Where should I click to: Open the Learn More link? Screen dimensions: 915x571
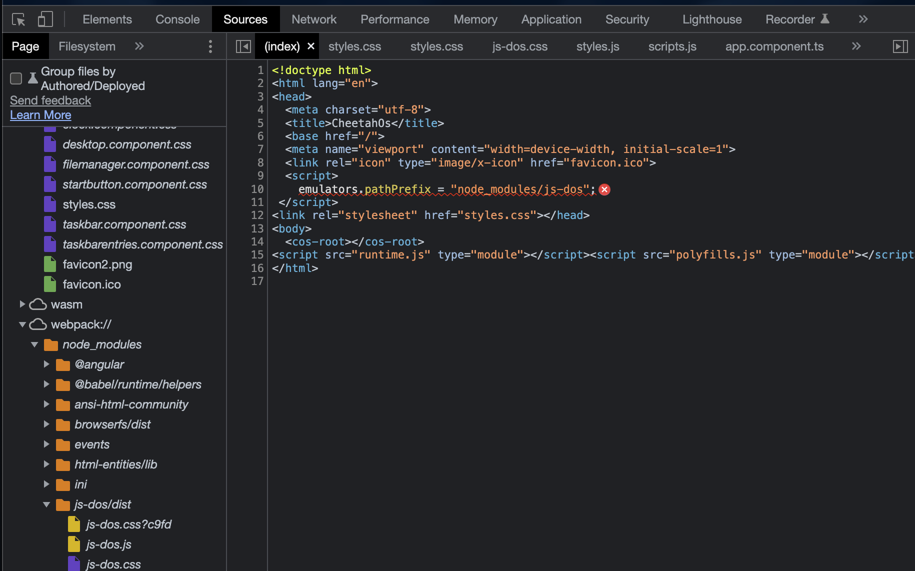click(40, 115)
